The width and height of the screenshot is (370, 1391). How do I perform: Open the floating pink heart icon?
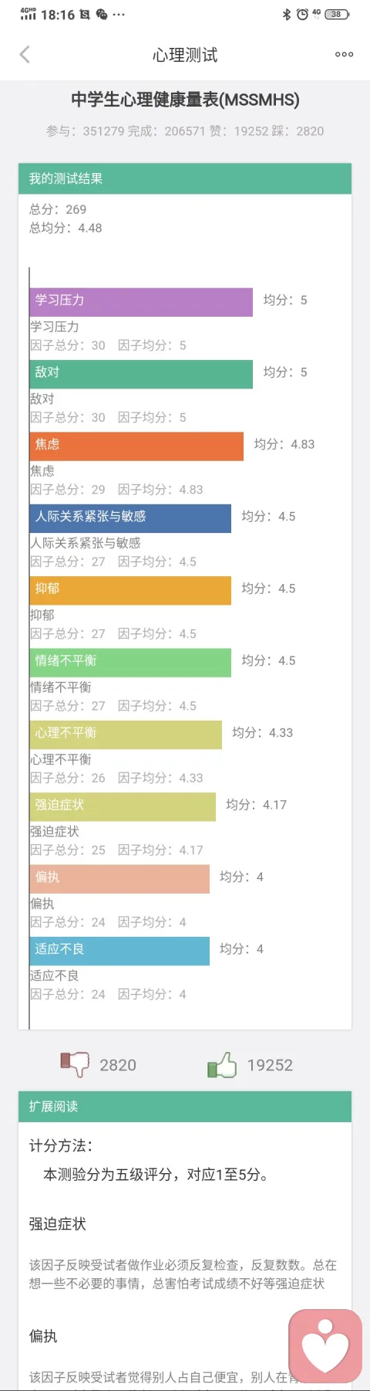click(x=325, y=1346)
